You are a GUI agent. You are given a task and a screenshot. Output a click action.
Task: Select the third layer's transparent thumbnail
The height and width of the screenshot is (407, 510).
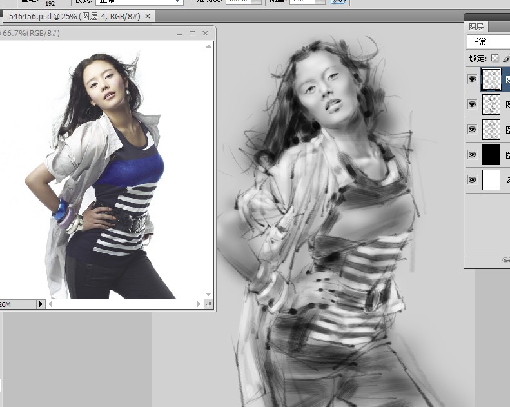pos(491,130)
